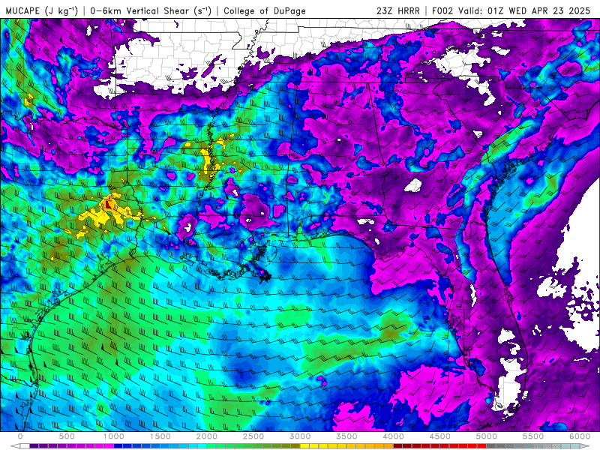Click the right arrow end of the colorbar
This screenshot has width=600, height=450.
(x=585, y=446)
